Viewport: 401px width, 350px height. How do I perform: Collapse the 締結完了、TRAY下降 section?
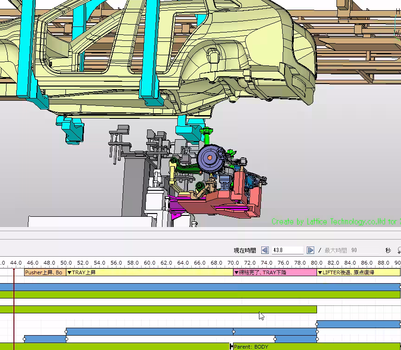236,272
